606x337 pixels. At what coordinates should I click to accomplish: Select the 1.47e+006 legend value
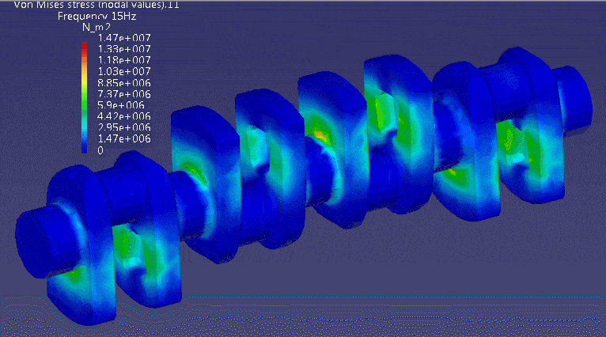[123, 138]
